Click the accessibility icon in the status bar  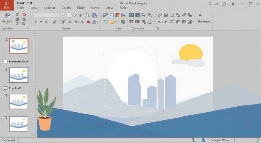point(193,140)
